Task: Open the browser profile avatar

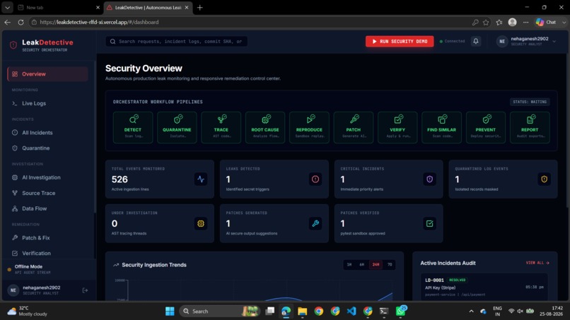Action: coord(512,22)
